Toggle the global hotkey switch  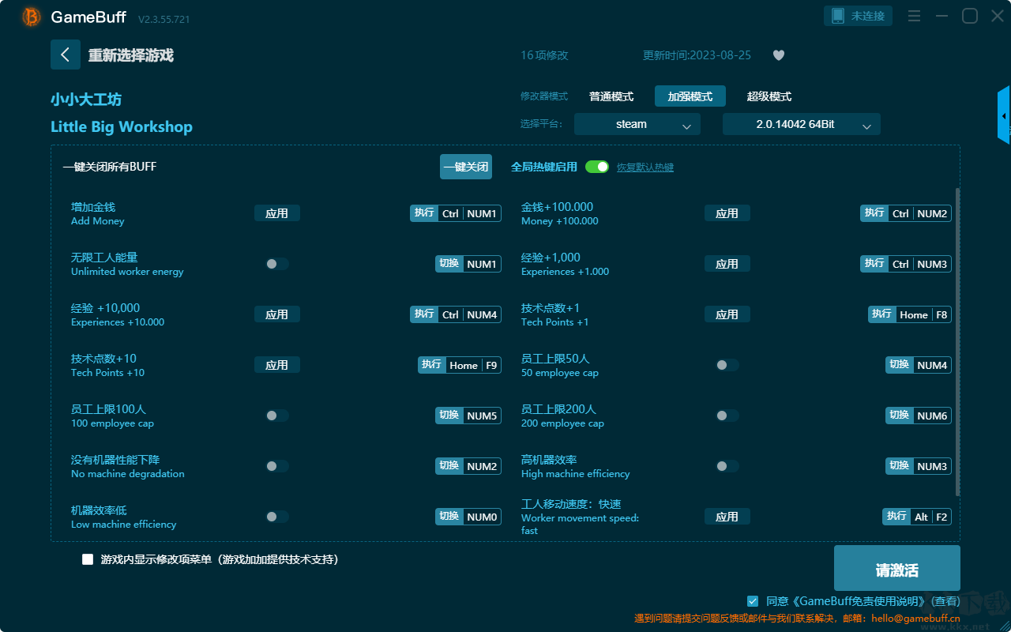597,167
